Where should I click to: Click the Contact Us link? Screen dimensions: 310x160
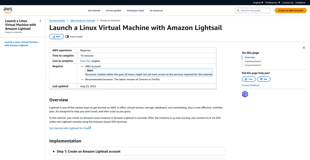pos(288,3)
